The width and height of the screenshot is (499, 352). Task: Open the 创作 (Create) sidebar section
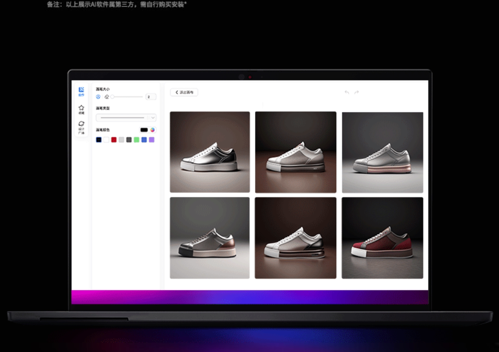point(81,92)
